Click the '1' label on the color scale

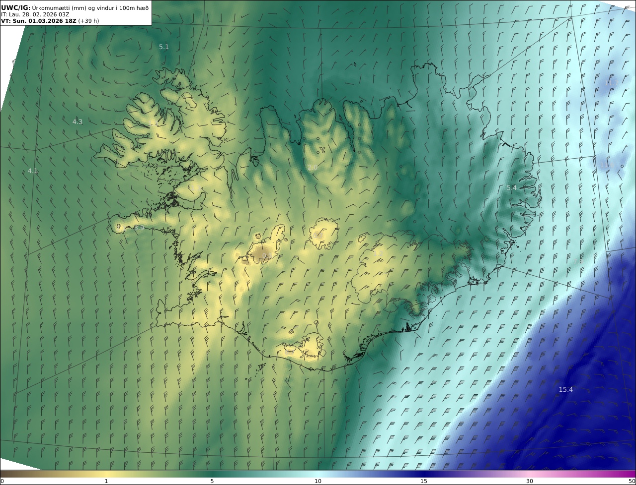(x=106, y=481)
